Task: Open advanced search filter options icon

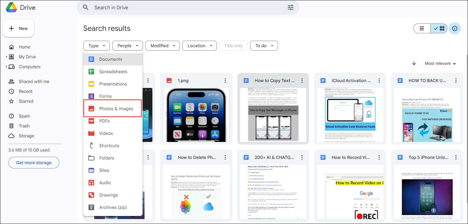Action: coord(290,7)
